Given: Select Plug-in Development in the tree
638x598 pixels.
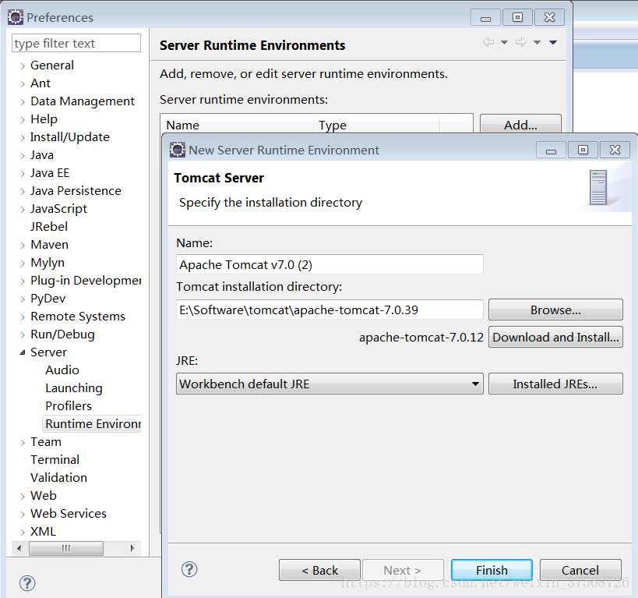Looking at the screenshot, I should [86, 280].
